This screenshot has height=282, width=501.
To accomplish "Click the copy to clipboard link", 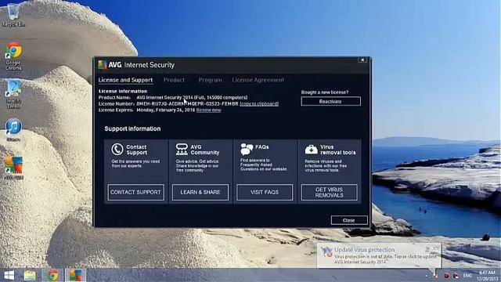I will click(259, 104).
